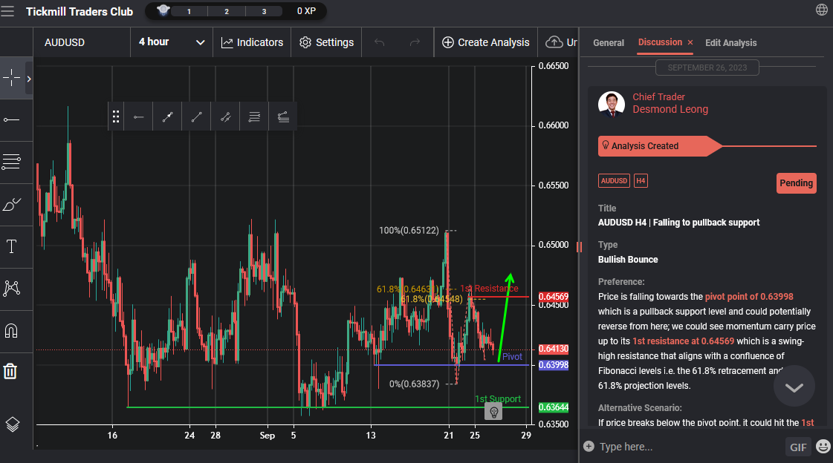
Task: Select level 2 on XP progress bar
Action: [227, 11]
